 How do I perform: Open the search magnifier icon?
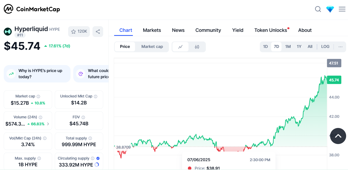[x=318, y=9]
